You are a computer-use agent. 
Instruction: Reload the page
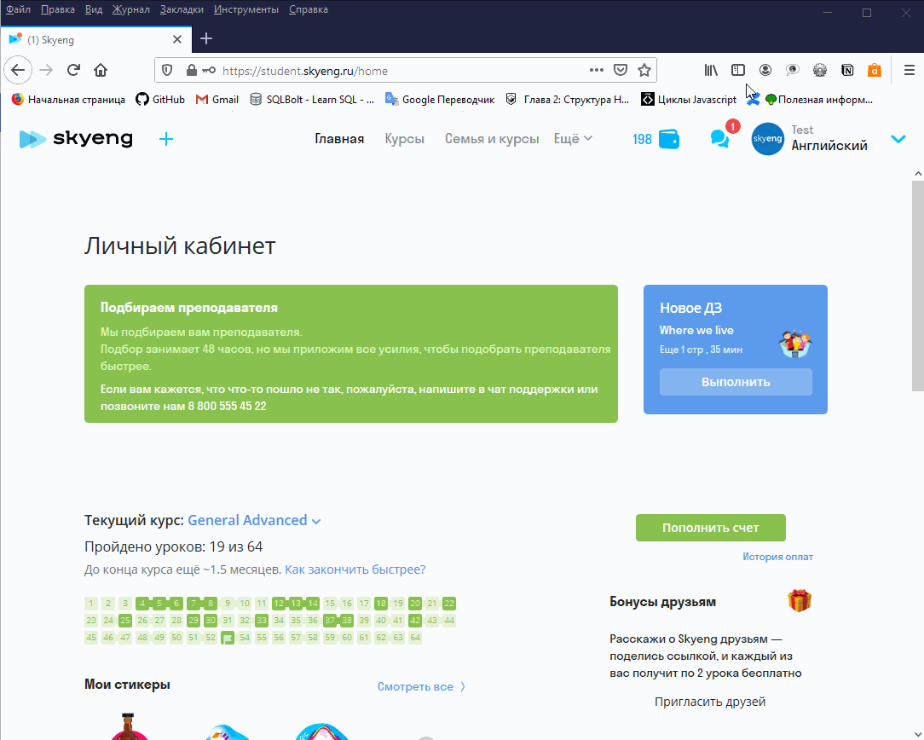point(73,70)
